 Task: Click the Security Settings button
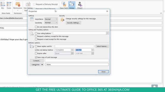(x=73, y=23)
